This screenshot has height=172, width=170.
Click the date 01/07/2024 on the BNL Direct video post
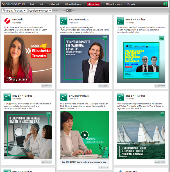click(103, 167)
